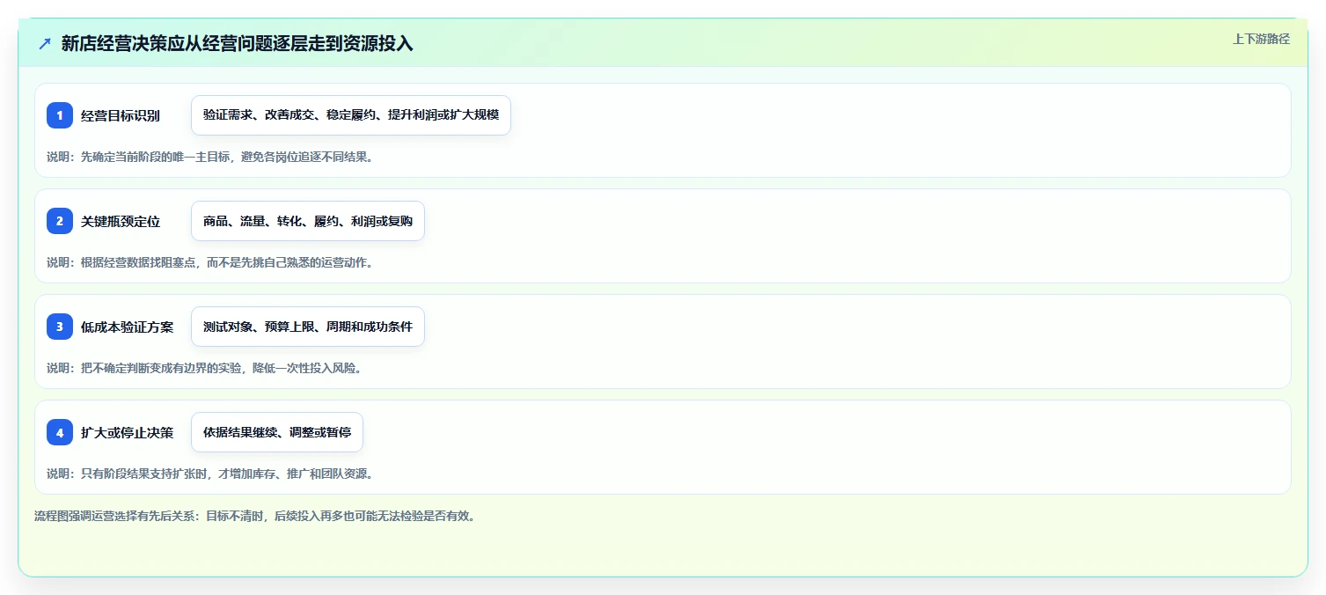Click the footer text 流程图强调运营选择有先后关系
The height and width of the screenshot is (595, 1326).
click(x=255, y=517)
